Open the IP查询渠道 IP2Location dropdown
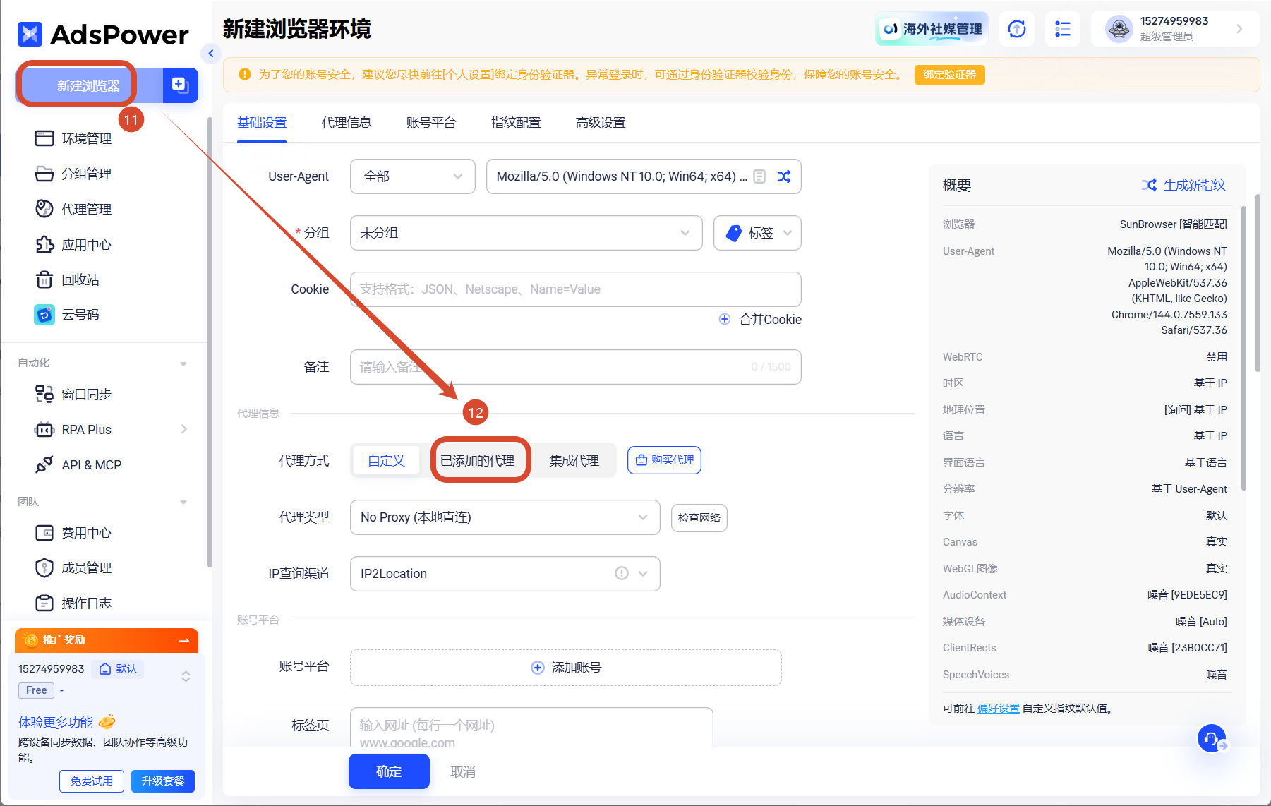Viewport: 1271px width, 806px height. pyautogui.click(x=505, y=574)
